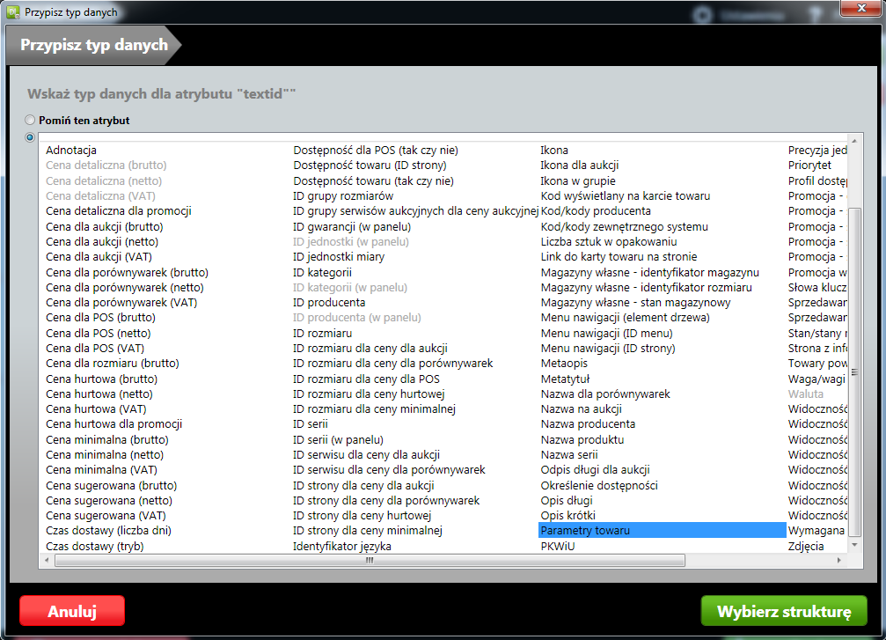Screen dimensions: 886x640
Task: Choose 'Adnotacja' from the data type list
Action: 71,151
